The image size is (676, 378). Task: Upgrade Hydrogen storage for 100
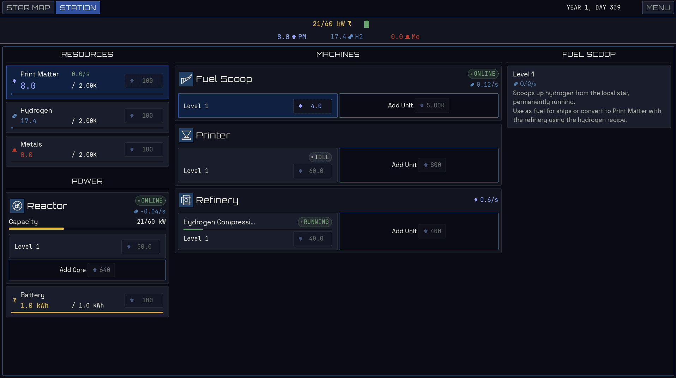(x=144, y=116)
